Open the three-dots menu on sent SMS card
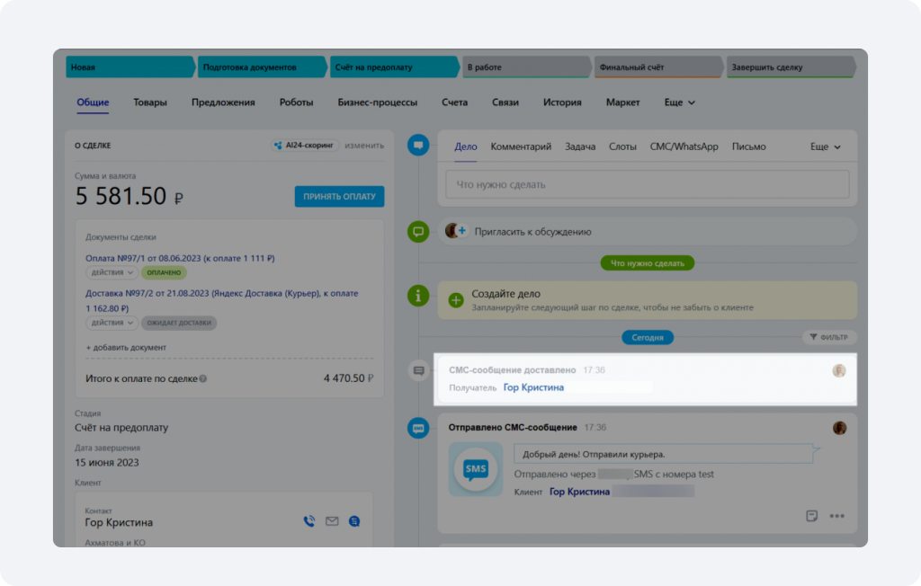This screenshot has height=586, width=921. click(837, 516)
